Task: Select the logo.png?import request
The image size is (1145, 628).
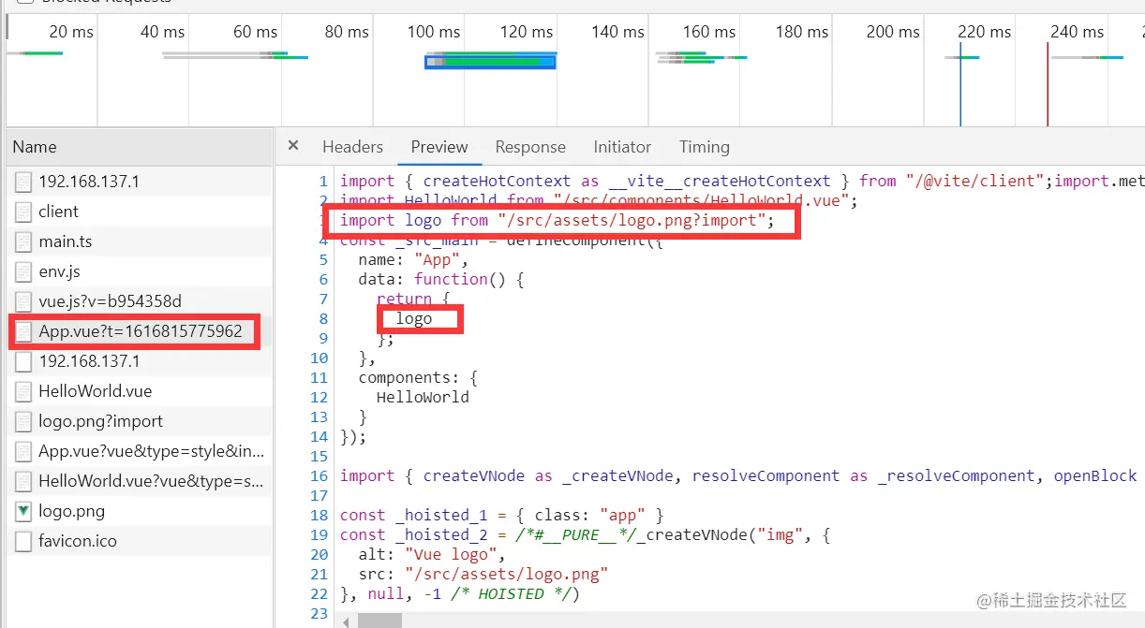Action: coord(140,421)
